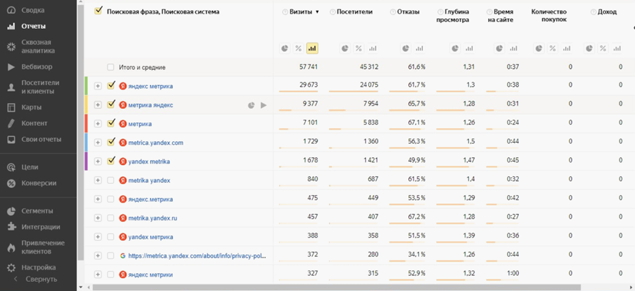Play Webvisor for метрика яндекс row
The image size is (635, 291).
tap(263, 106)
